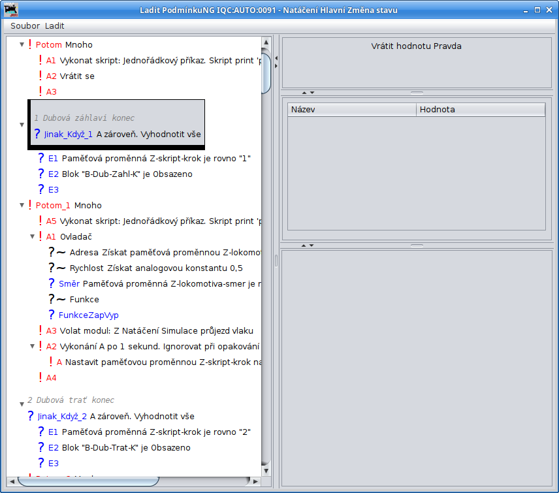The image size is (559, 493).
Task: Click the Funkce socket icon
Action: (x=57, y=299)
